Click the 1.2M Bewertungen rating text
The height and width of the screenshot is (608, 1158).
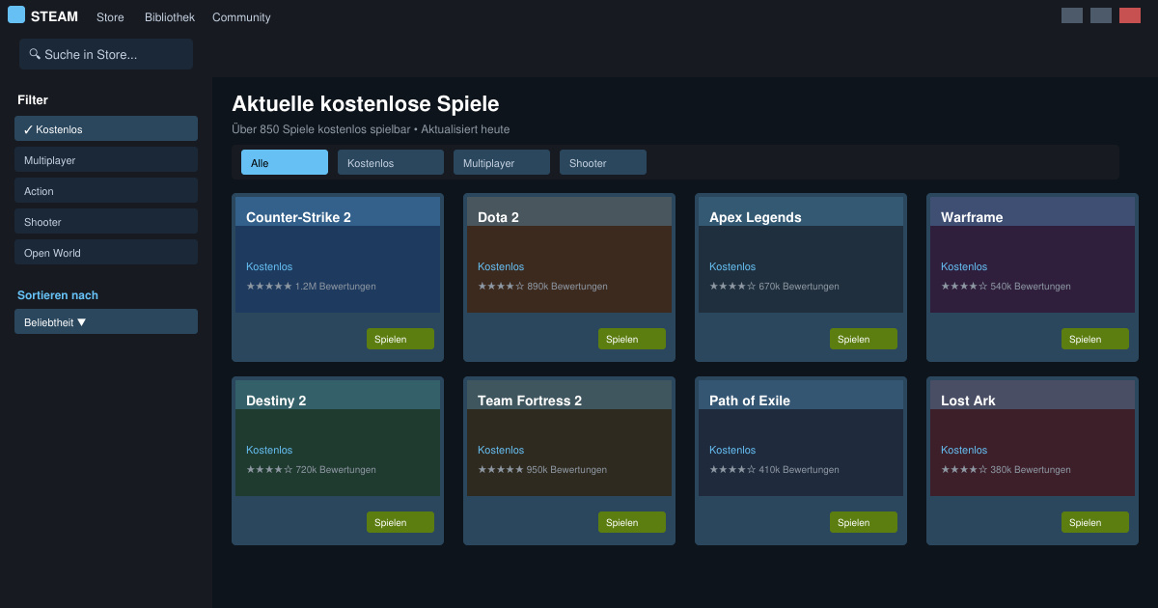[336, 287]
